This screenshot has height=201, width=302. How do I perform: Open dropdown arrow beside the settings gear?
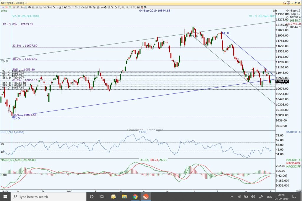click(147, 7)
